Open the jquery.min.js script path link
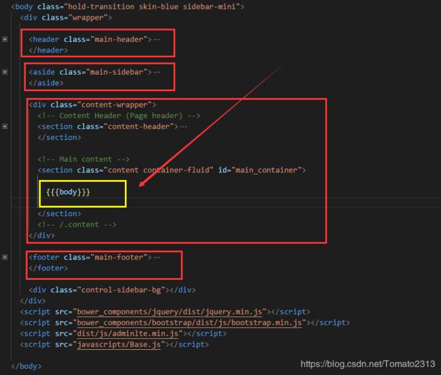 [170, 312]
